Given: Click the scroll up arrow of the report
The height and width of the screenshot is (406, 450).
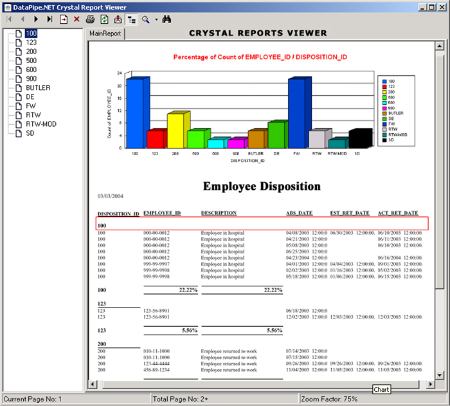Looking at the screenshot, I should [440, 46].
